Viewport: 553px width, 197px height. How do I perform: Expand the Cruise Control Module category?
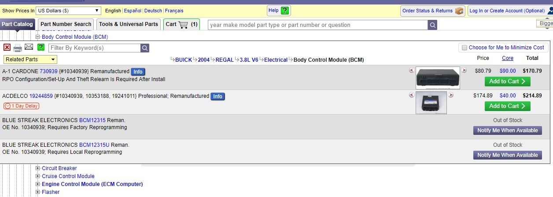(38, 176)
